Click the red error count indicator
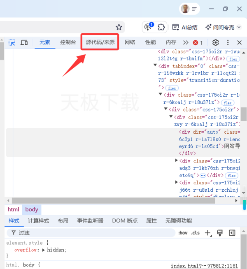 [198, 42]
